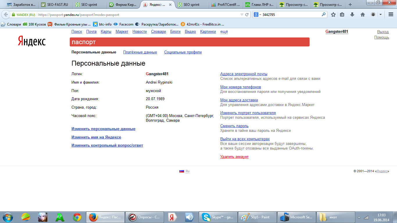
Task: Open Почта in the Yandex services bar
Action: point(91,32)
